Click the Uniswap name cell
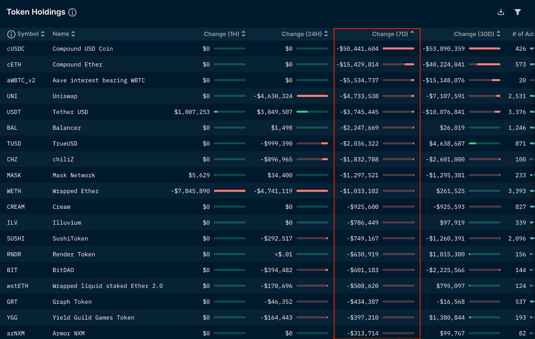535x339 pixels. click(65, 96)
